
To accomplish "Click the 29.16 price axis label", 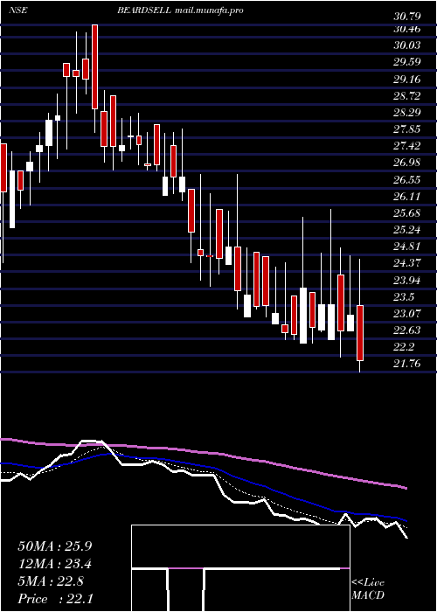I will [x=407, y=80].
